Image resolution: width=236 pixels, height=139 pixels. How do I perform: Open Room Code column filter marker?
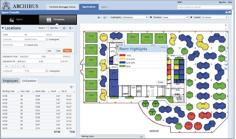click(49, 92)
